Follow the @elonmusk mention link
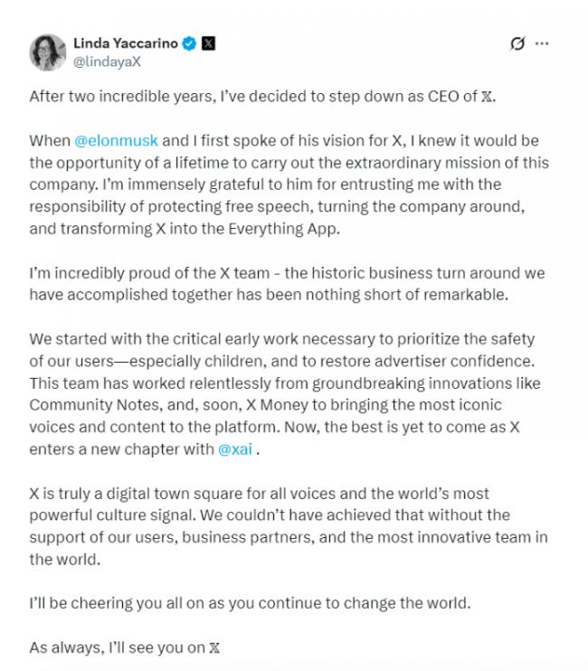Viewport: 588px width, 671px height. pyautogui.click(x=116, y=142)
